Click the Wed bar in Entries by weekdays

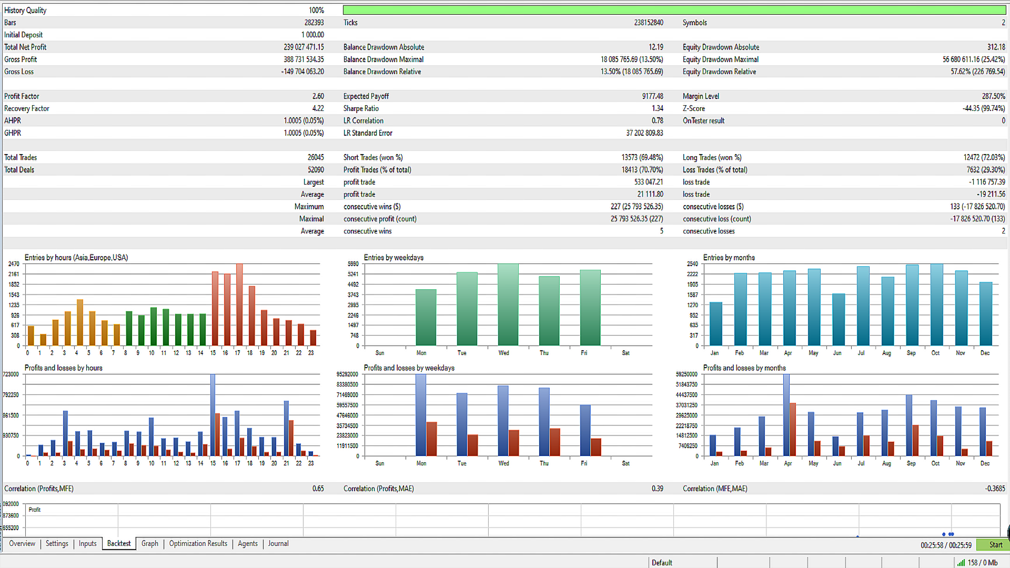(508, 305)
